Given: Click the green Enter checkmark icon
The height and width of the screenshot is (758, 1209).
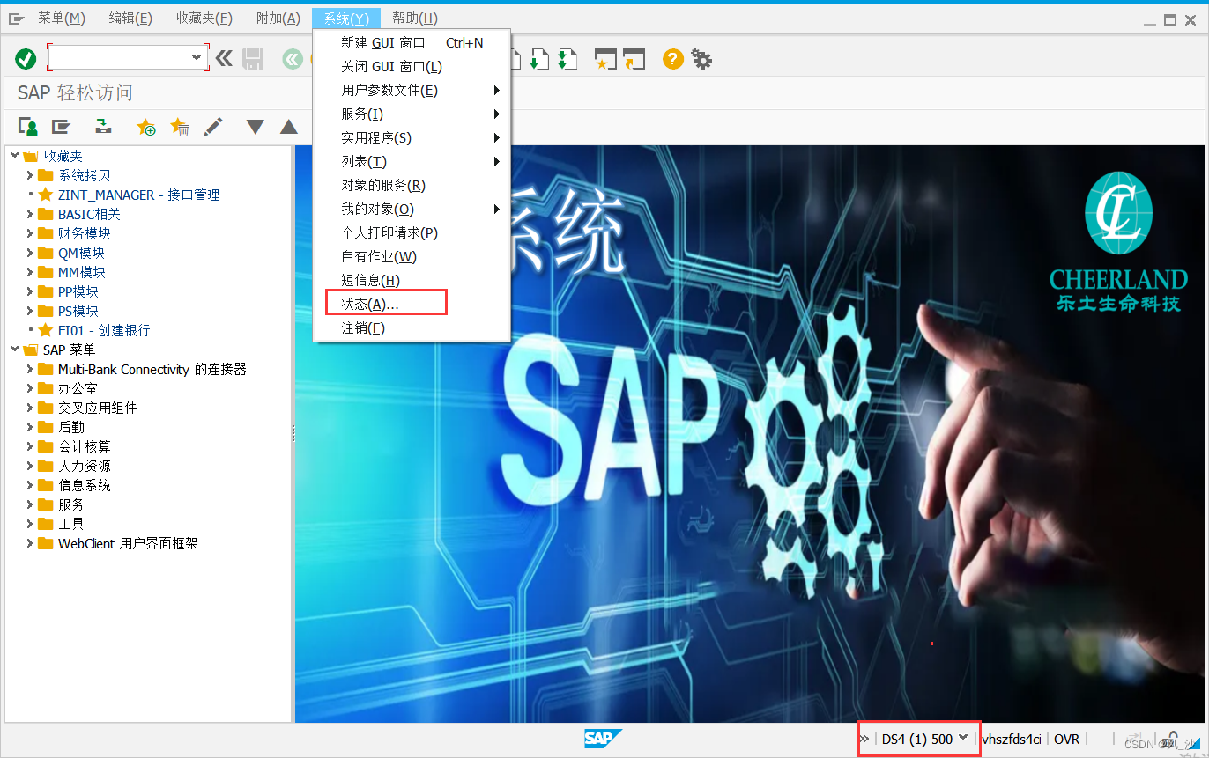Looking at the screenshot, I should pyautogui.click(x=26, y=59).
